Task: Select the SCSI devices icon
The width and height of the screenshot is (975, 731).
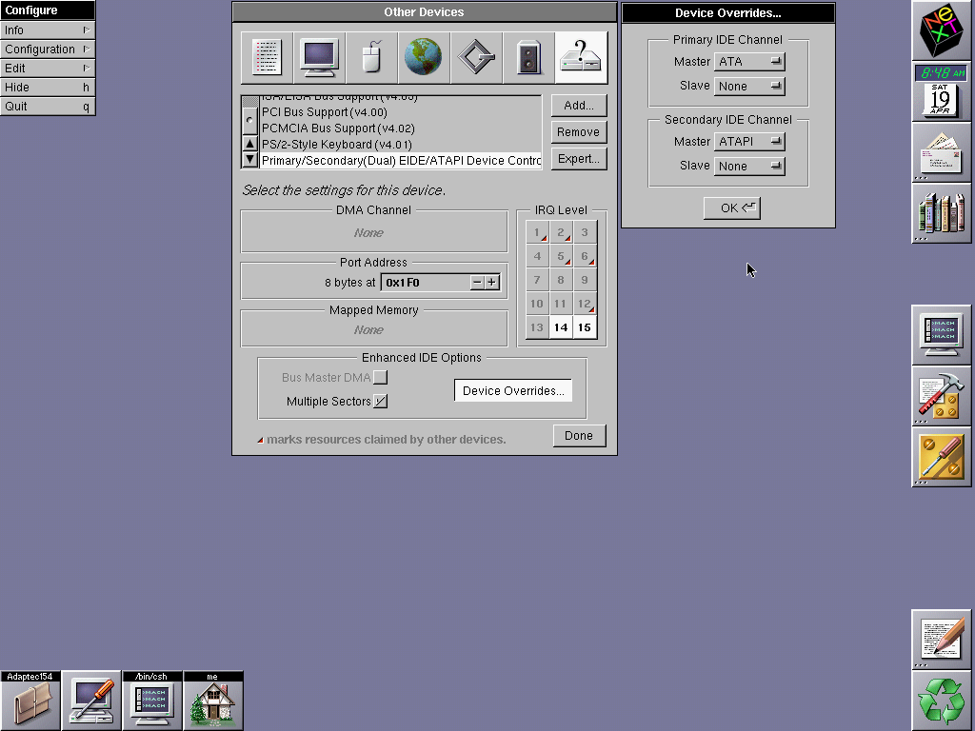Action: point(476,58)
